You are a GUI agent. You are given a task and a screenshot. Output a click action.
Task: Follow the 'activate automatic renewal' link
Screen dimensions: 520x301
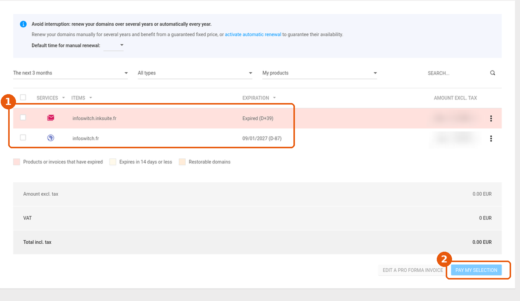(x=253, y=34)
